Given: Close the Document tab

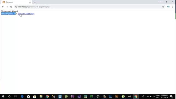Looking at the screenshot, I should click(30, 2).
